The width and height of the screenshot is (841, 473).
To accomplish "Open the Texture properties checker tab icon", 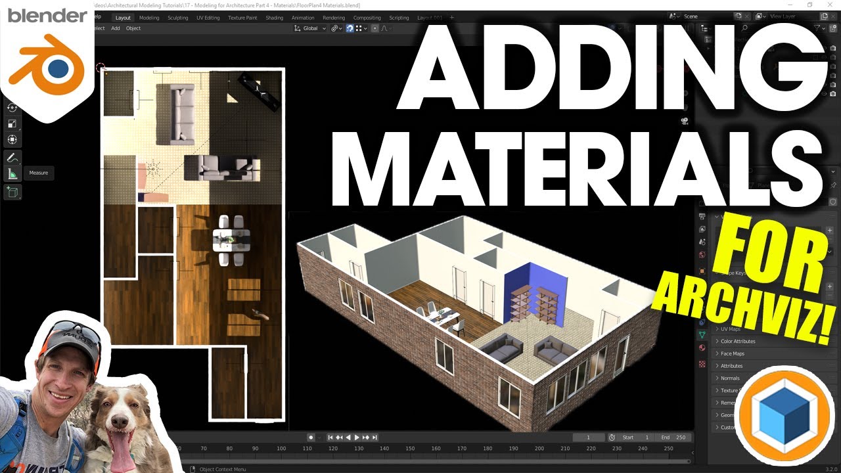I will click(x=702, y=364).
